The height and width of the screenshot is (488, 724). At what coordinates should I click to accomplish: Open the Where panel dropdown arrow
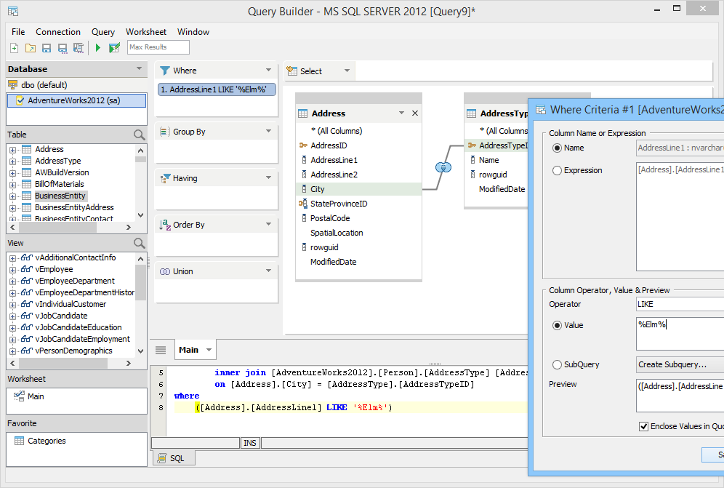(268, 70)
